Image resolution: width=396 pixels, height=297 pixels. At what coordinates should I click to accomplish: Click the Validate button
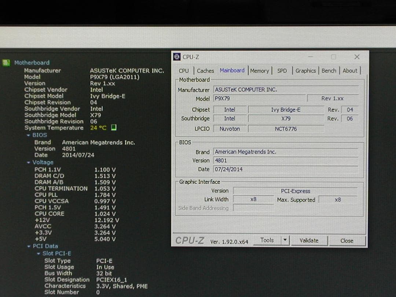(310, 240)
